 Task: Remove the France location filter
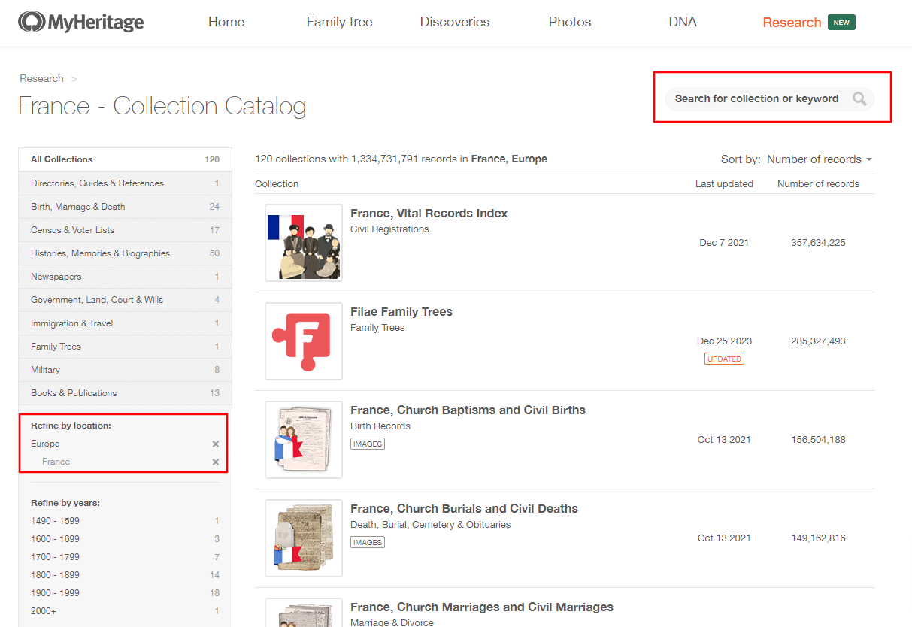216,462
